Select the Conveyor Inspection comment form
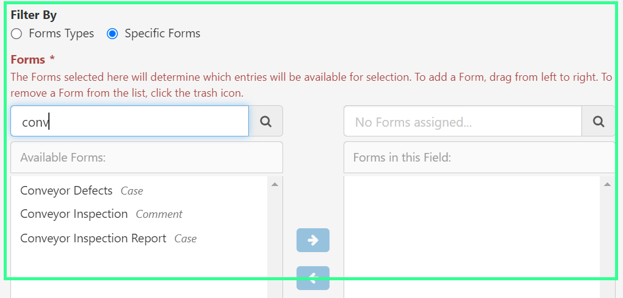 pyautogui.click(x=74, y=214)
